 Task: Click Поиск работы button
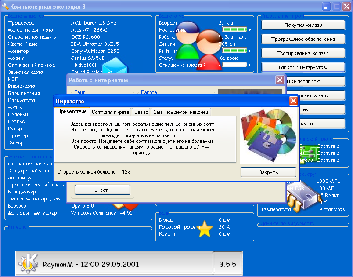(x=315, y=81)
